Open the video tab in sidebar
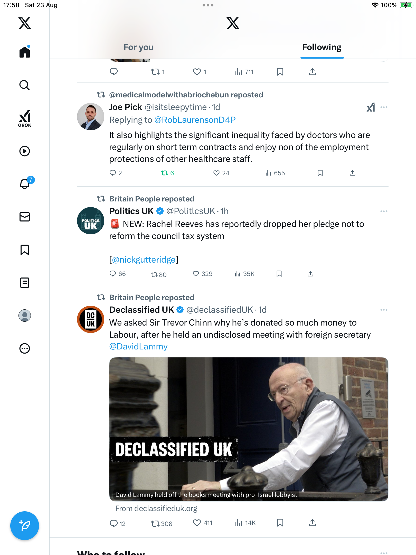This screenshot has height=555, width=416. click(25, 151)
